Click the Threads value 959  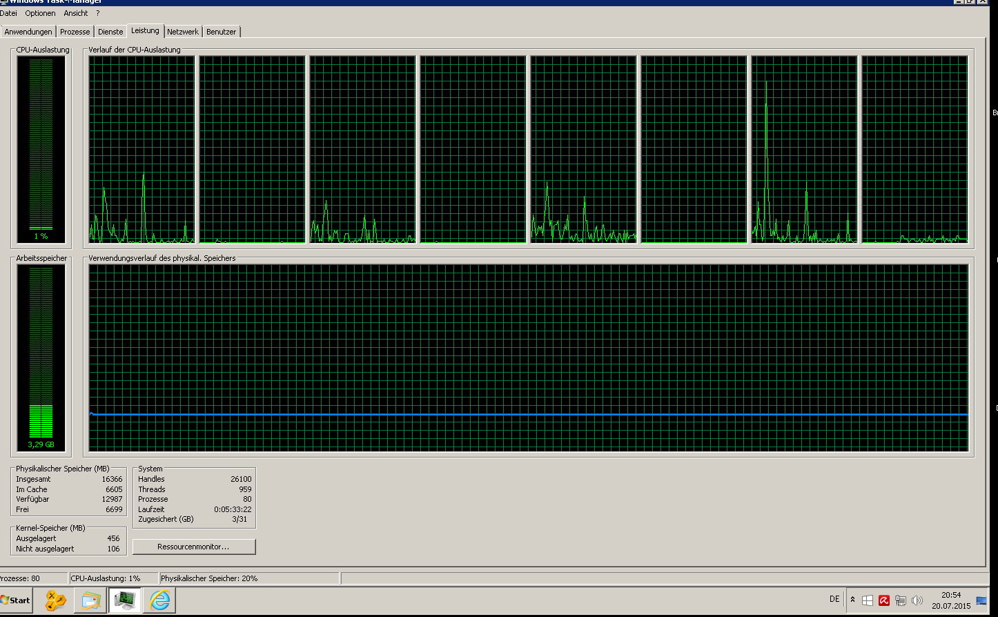[x=245, y=489]
